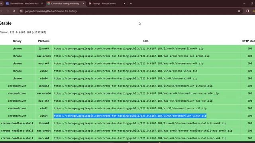
Task: Select the chromedriver-mac-x64.zip URL
Action: (133, 100)
